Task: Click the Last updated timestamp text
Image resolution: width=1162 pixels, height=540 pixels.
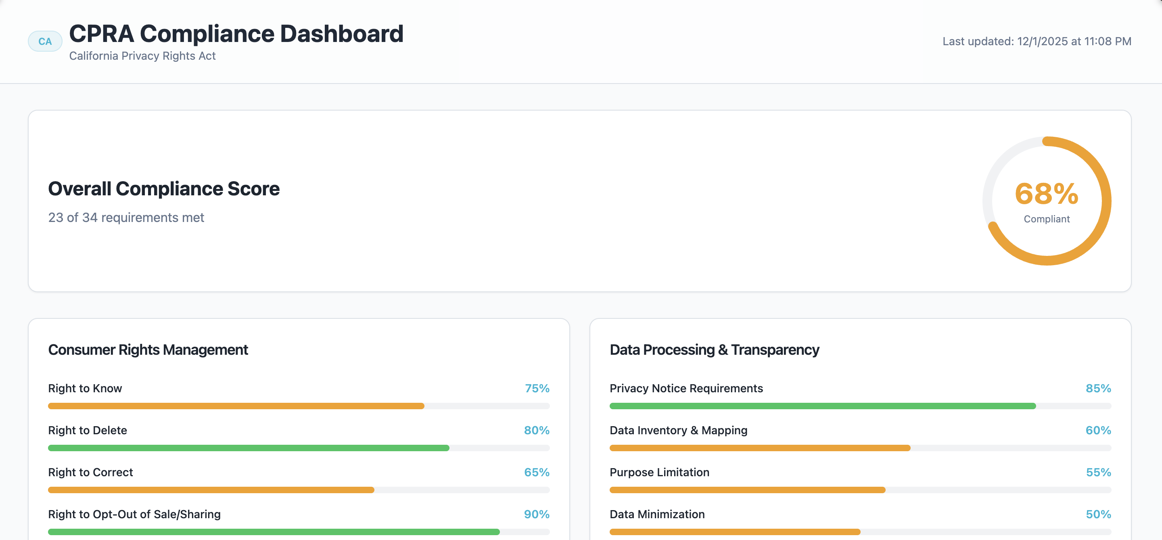Action: pos(1037,42)
